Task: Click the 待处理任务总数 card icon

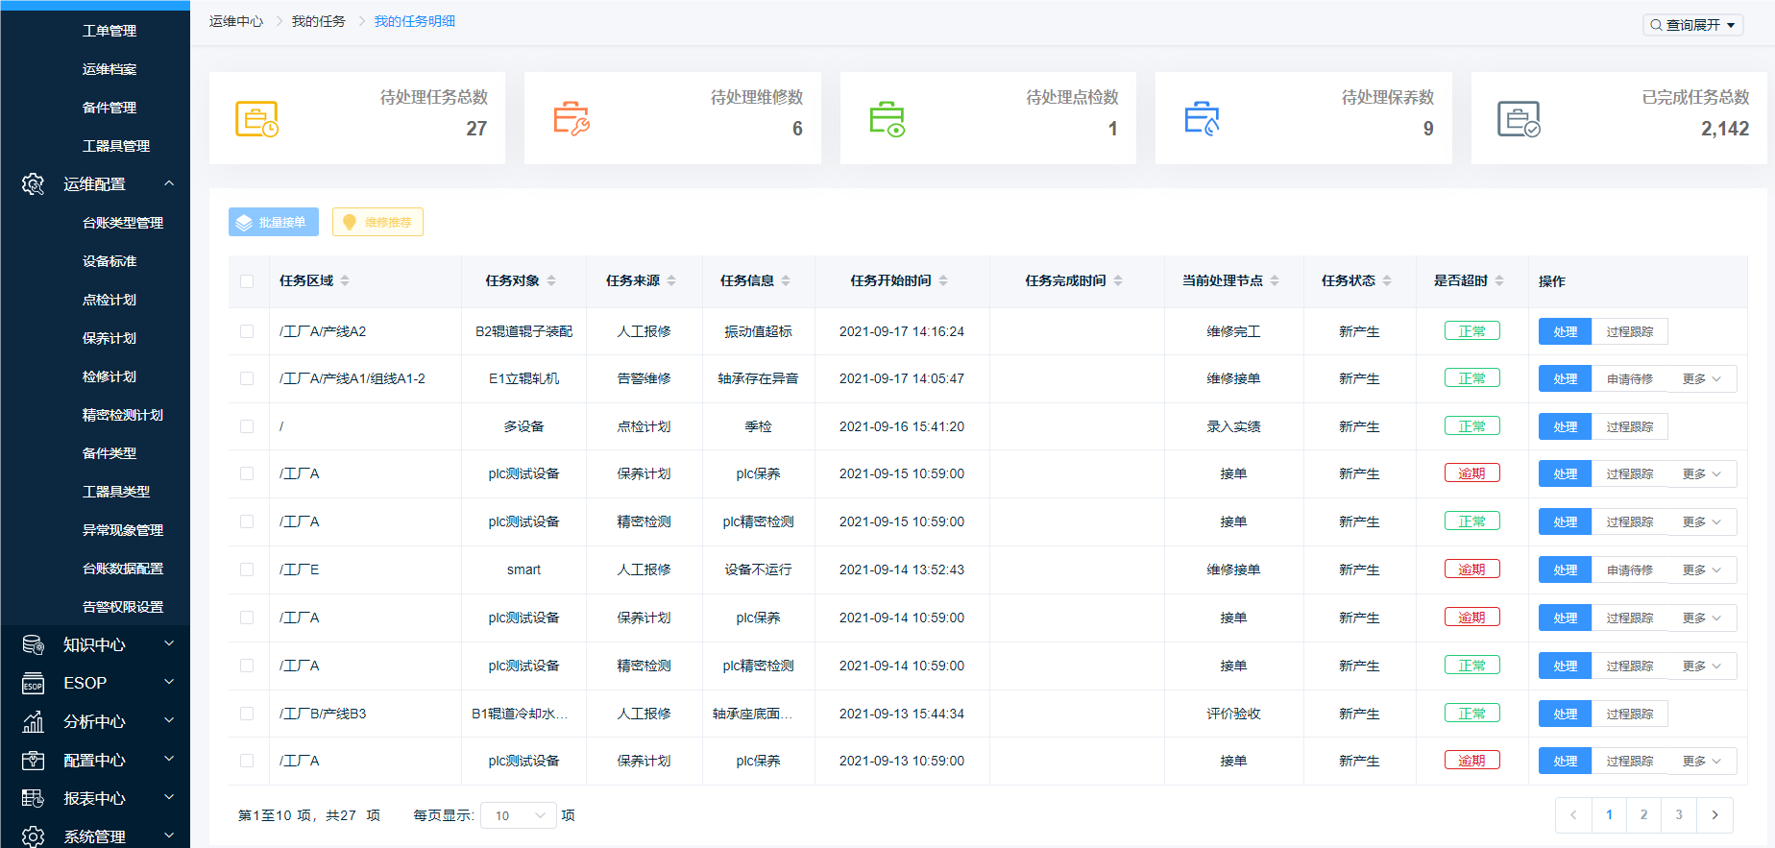Action: (x=256, y=119)
